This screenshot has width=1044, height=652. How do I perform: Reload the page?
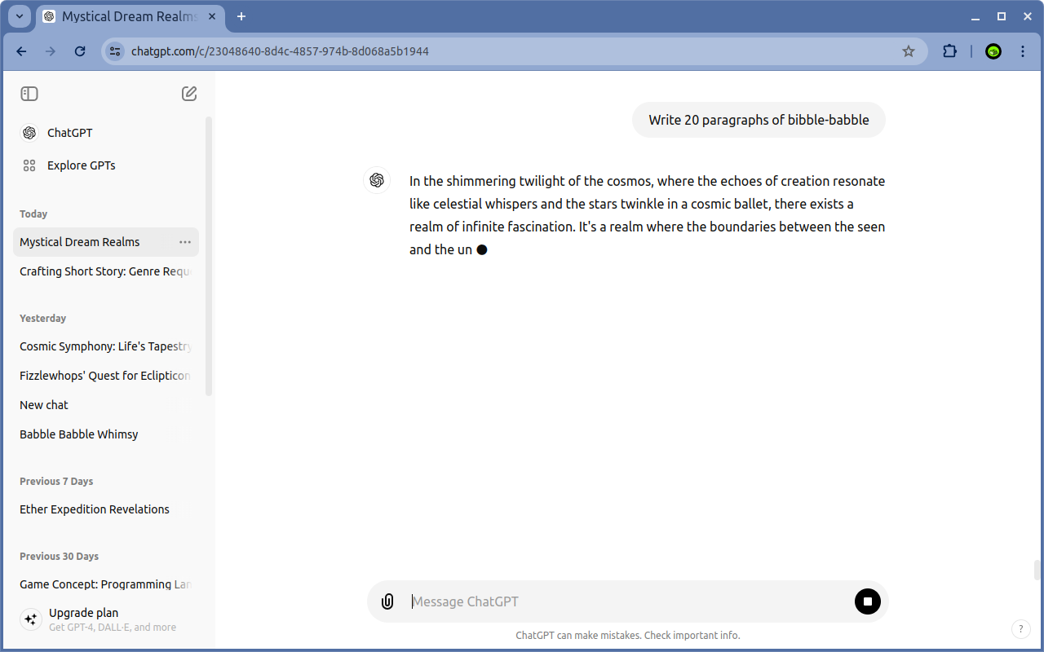(80, 51)
